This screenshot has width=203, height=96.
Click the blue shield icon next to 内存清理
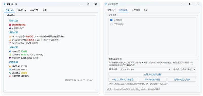[x=10, y=51]
